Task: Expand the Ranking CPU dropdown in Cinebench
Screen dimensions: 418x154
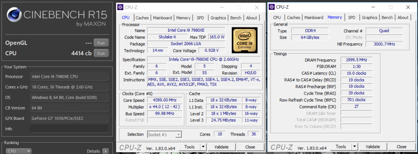Action: pos(19,151)
